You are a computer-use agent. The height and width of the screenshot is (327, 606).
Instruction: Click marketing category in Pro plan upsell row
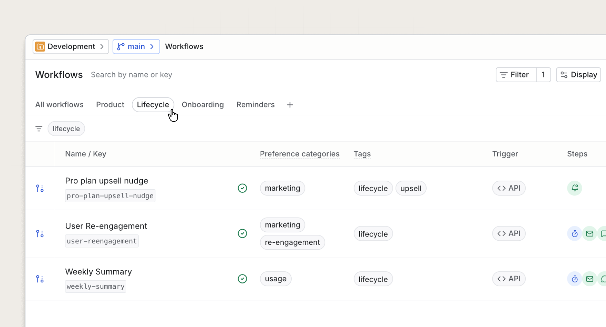pos(282,188)
